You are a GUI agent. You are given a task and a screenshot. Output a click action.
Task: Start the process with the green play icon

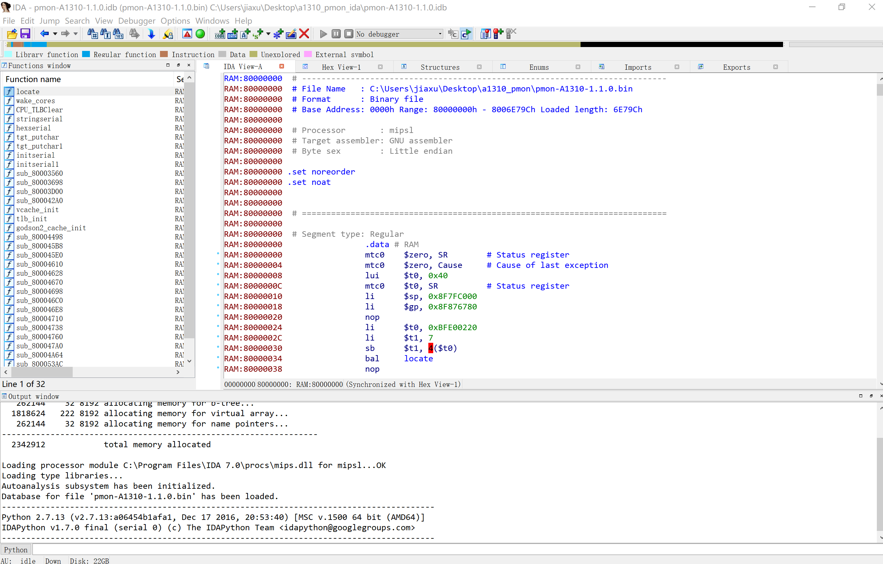[x=323, y=34]
